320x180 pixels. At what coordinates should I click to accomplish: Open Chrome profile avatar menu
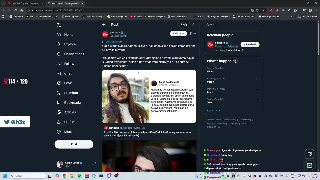[x=310, y=10]
